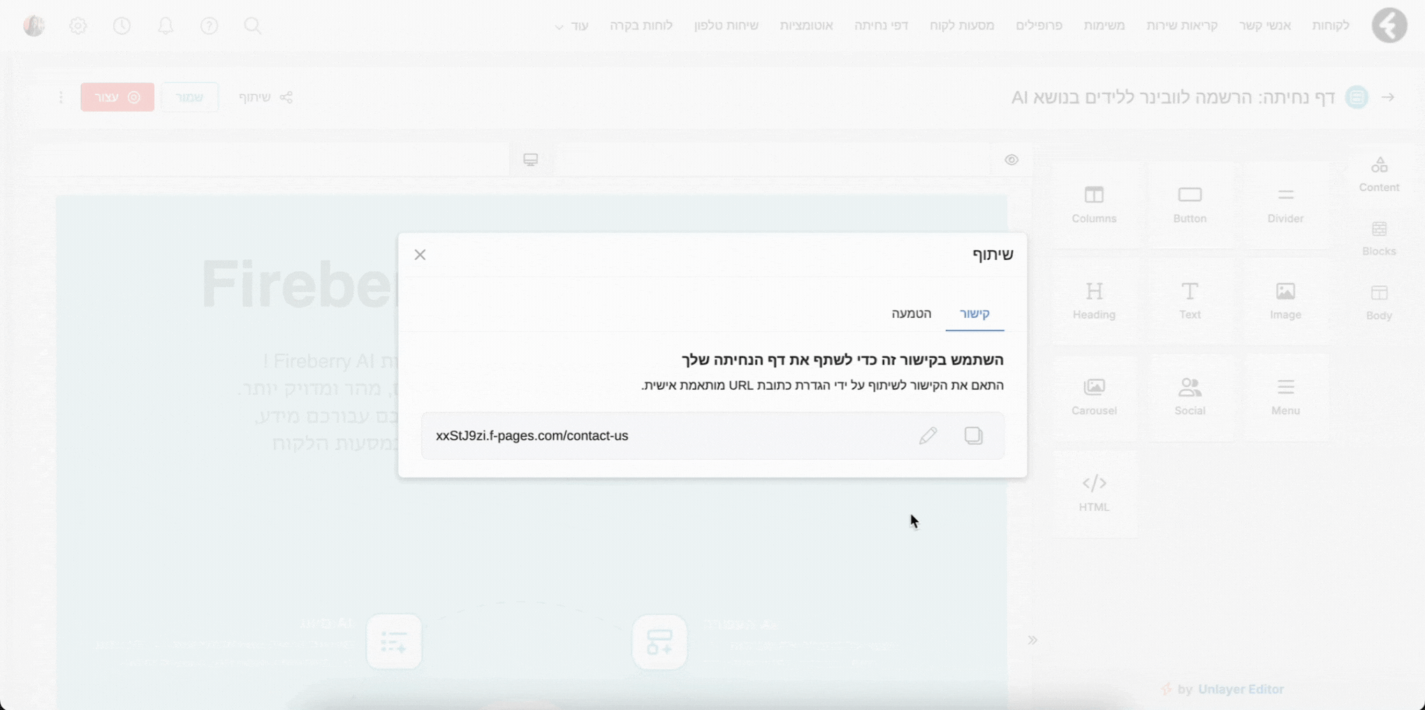Image resolution: width=1425 pixels, height=710 pixels.
Task: Click the שמור save button
Action: [x=189, y=97]
